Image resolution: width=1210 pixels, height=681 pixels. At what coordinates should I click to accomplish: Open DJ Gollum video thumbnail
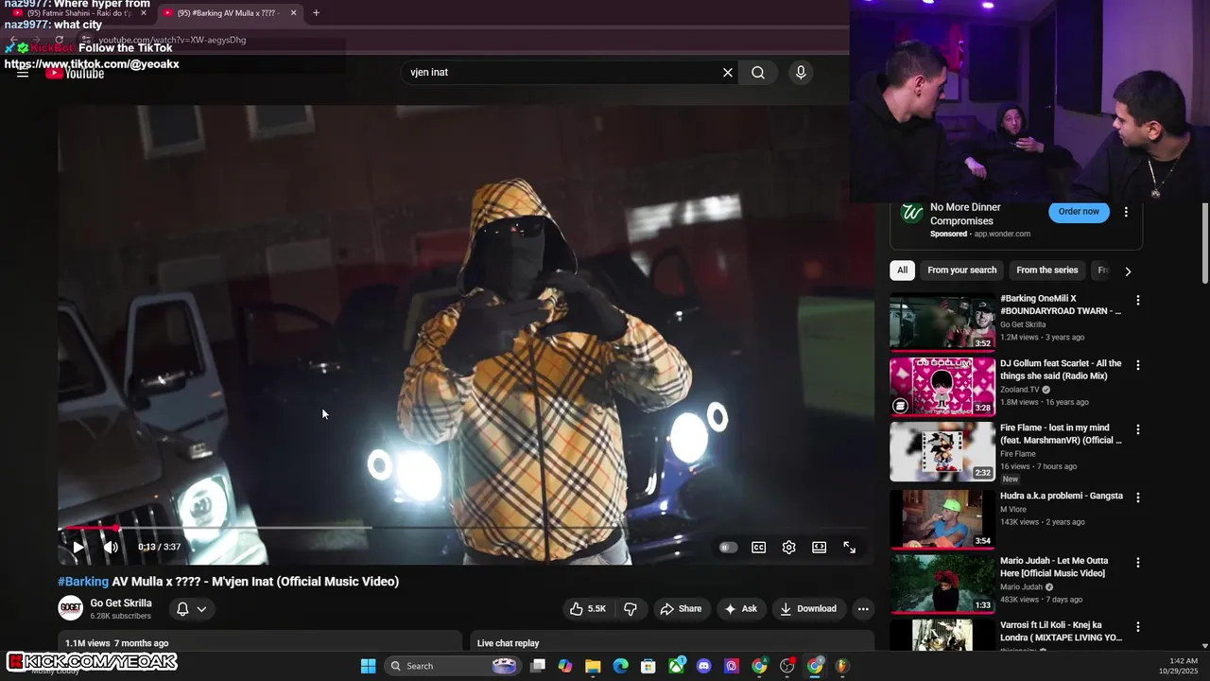942,387
